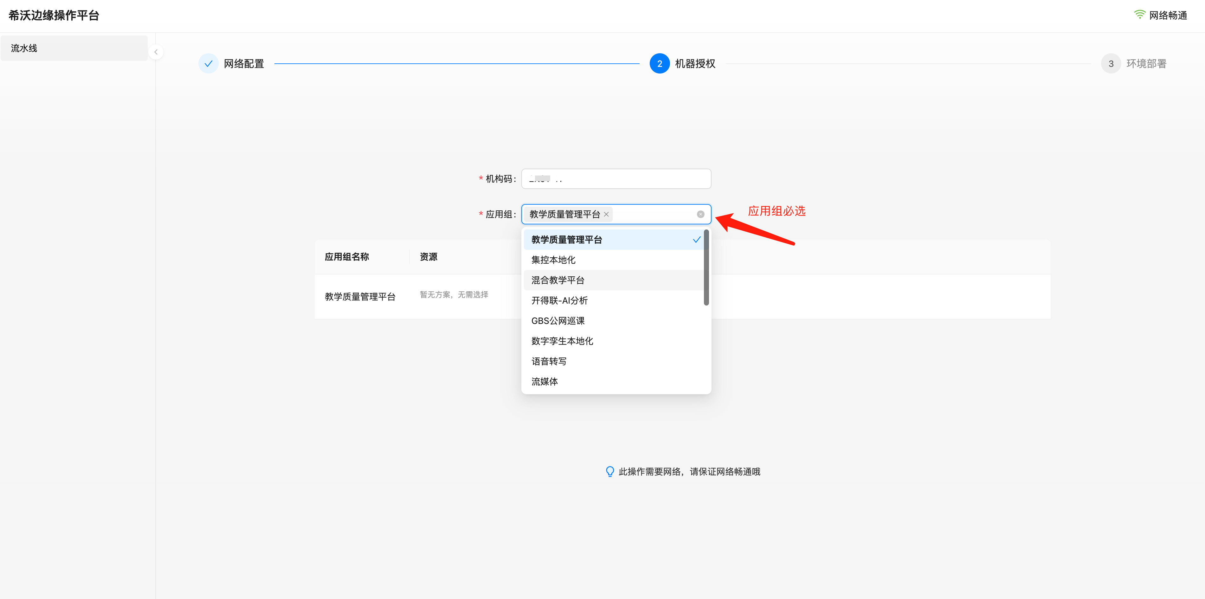1205x599 pixels.
Task: Select GBS公网巡课 from the dropdown
Action: click(x=613, y=321)
